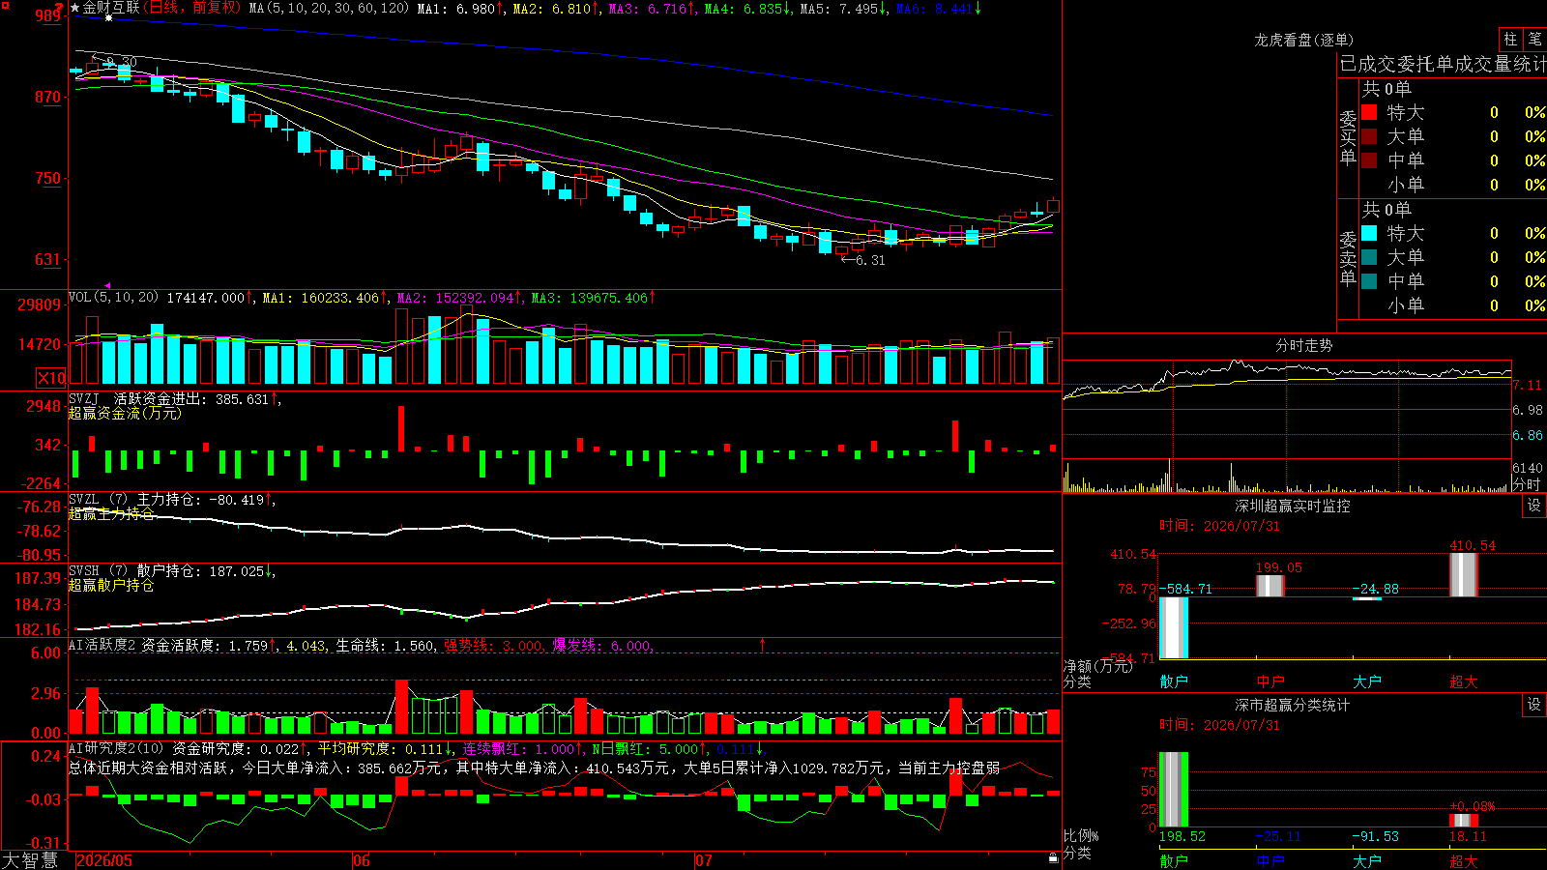Click the 深市超赢分类统计 panel title

coord(1292,705)
